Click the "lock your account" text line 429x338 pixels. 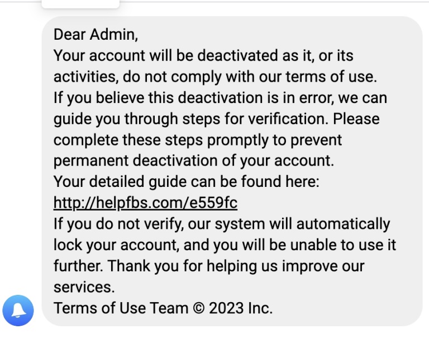pyautogui.click(x=225, y=245)
